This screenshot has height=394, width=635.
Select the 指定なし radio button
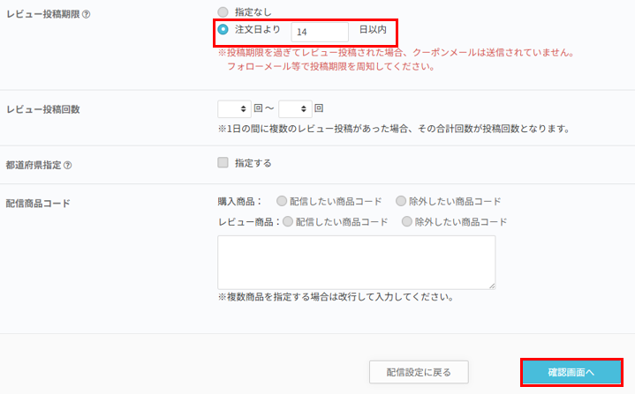[223, 12]
